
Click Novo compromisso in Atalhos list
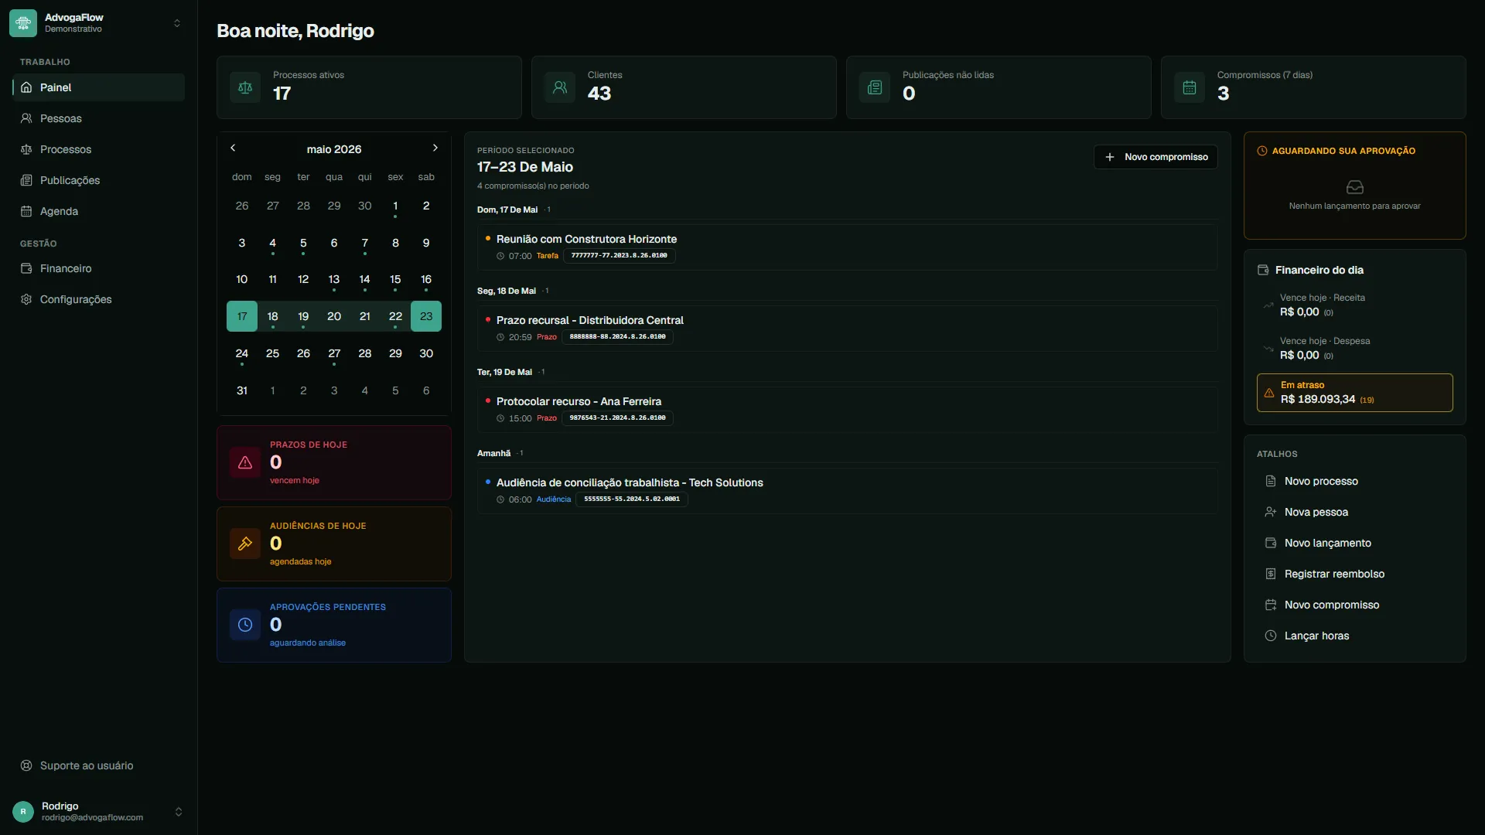tap(1355, 605)
